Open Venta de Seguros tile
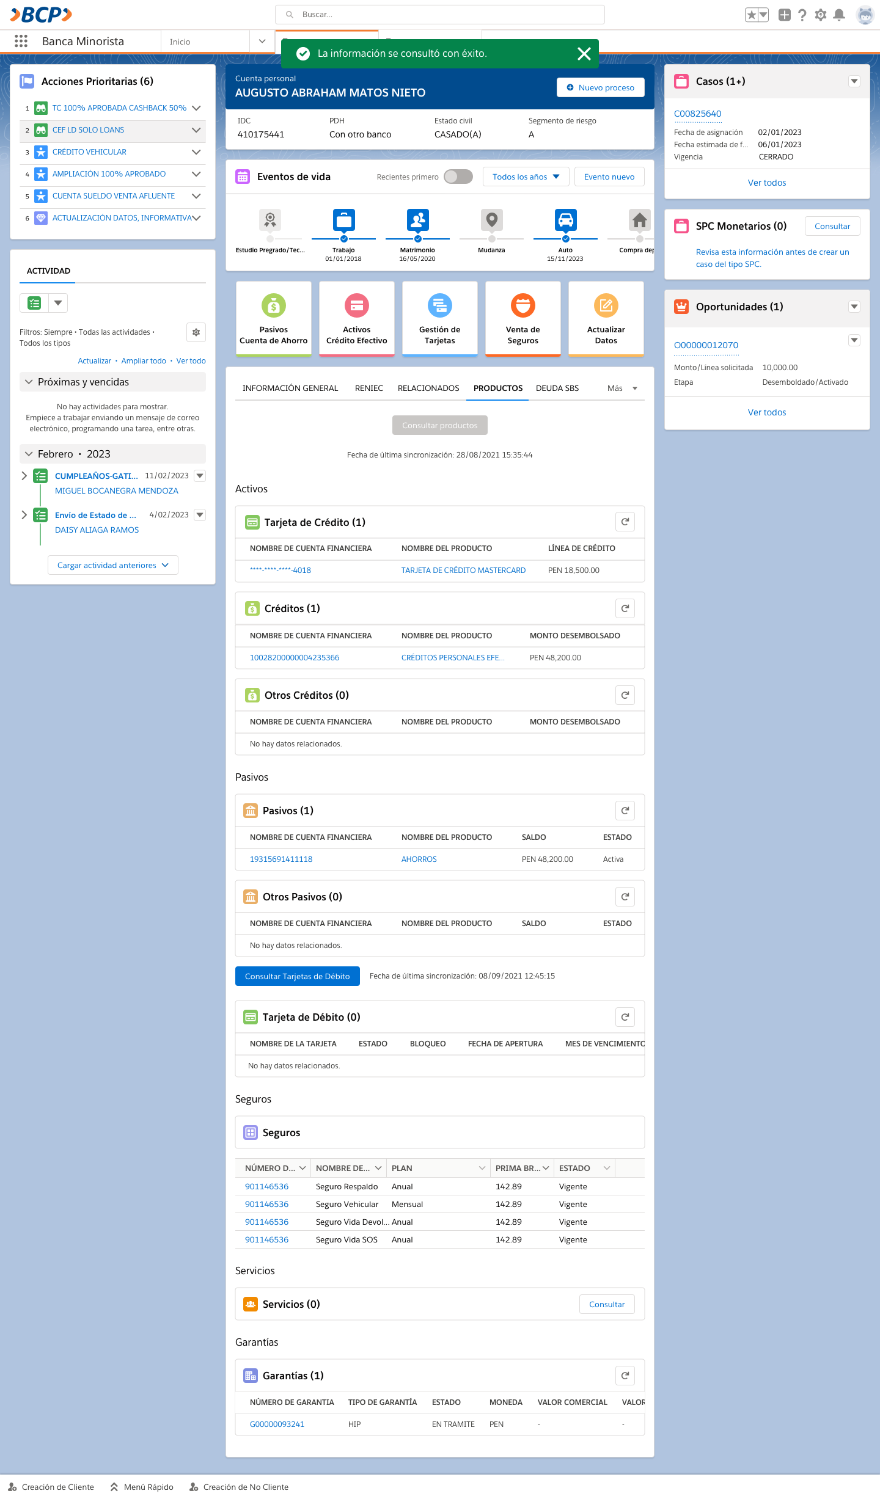Image resolution: width=880 pixels, height=1499 pixels. click(x=523, y=318)
